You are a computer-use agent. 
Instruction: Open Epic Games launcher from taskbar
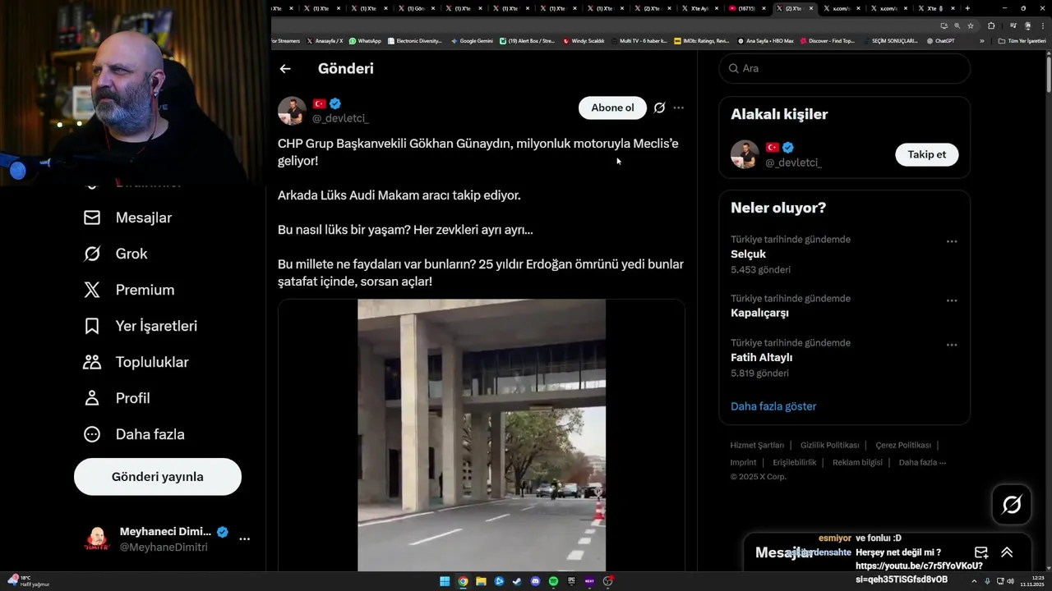[x=571, y=582]
